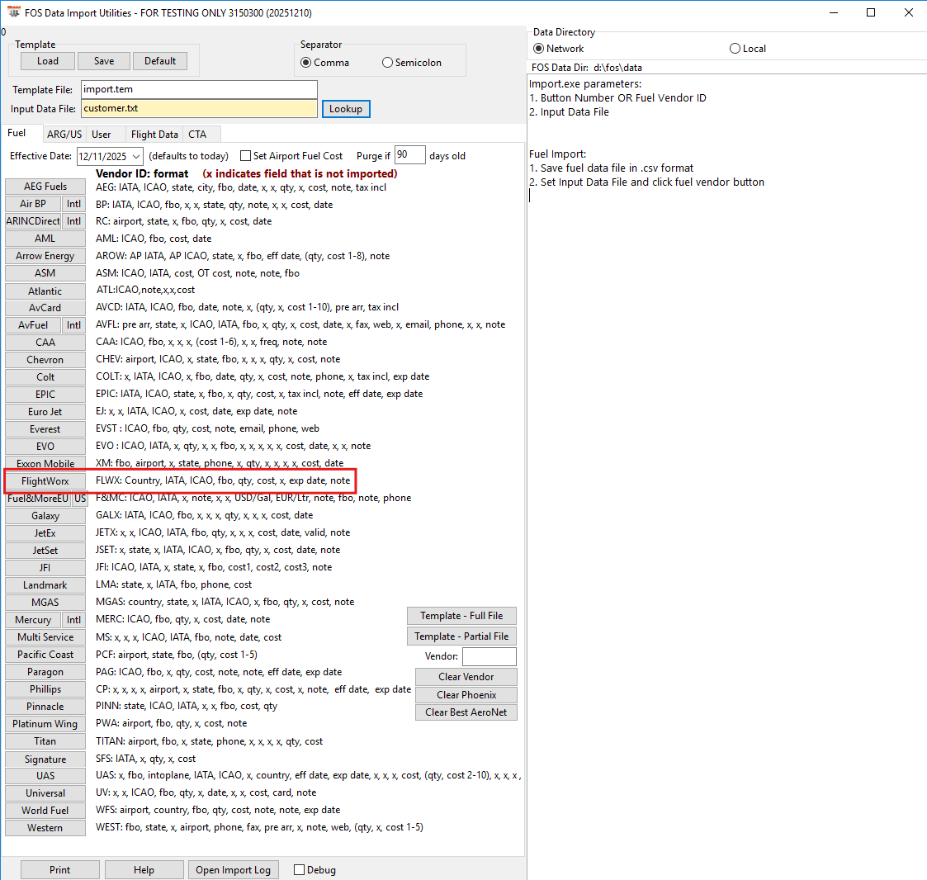Select the Local data directory option
Viewport: 927px width, 880px height.
click(x=735, y=49)
